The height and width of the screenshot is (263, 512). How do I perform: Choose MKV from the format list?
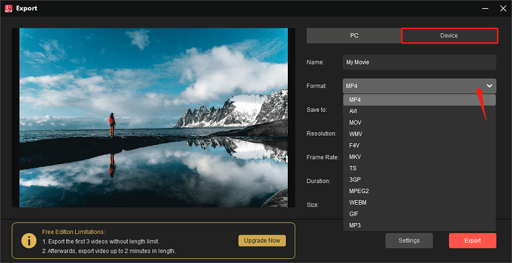click(419, 157)
